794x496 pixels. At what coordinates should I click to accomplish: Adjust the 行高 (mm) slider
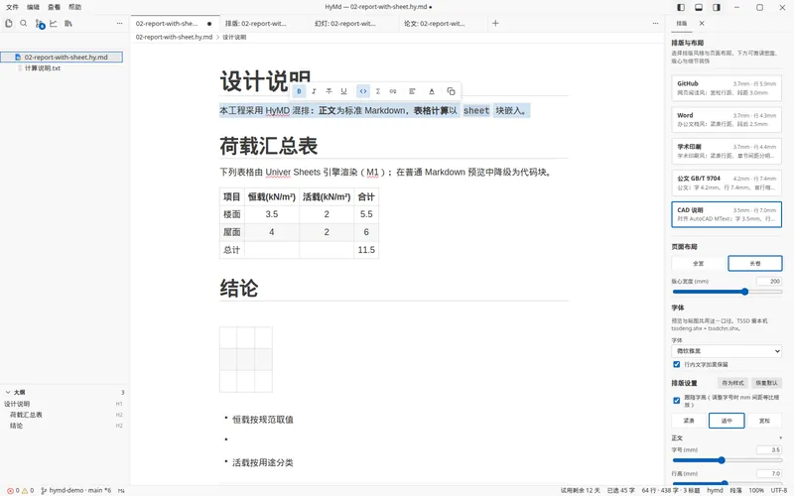coord(728,483)
